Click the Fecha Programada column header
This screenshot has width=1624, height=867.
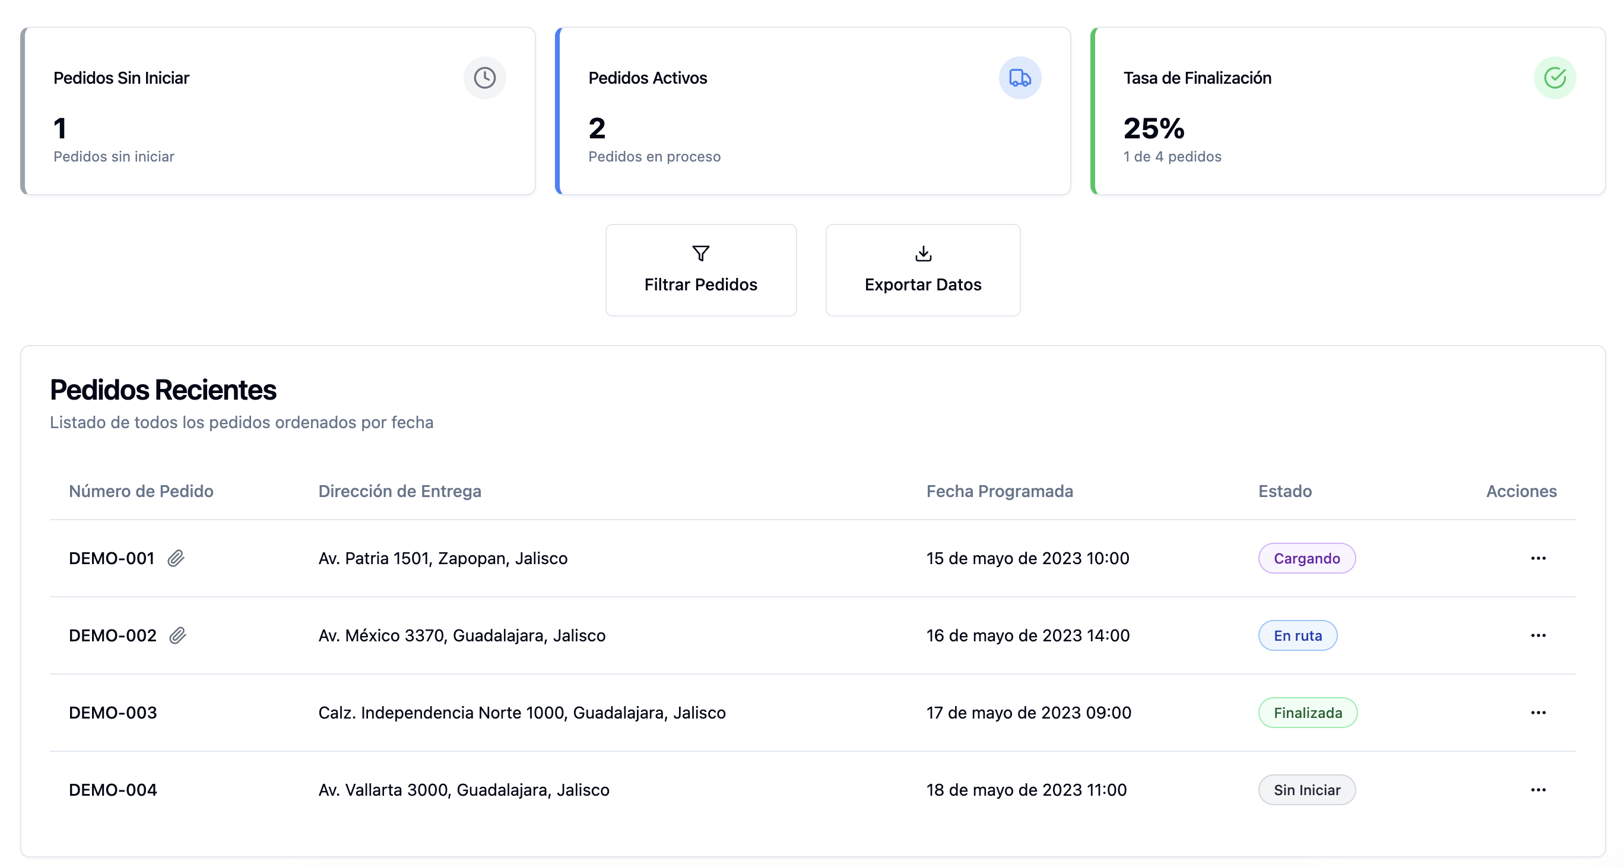[999, 491]
